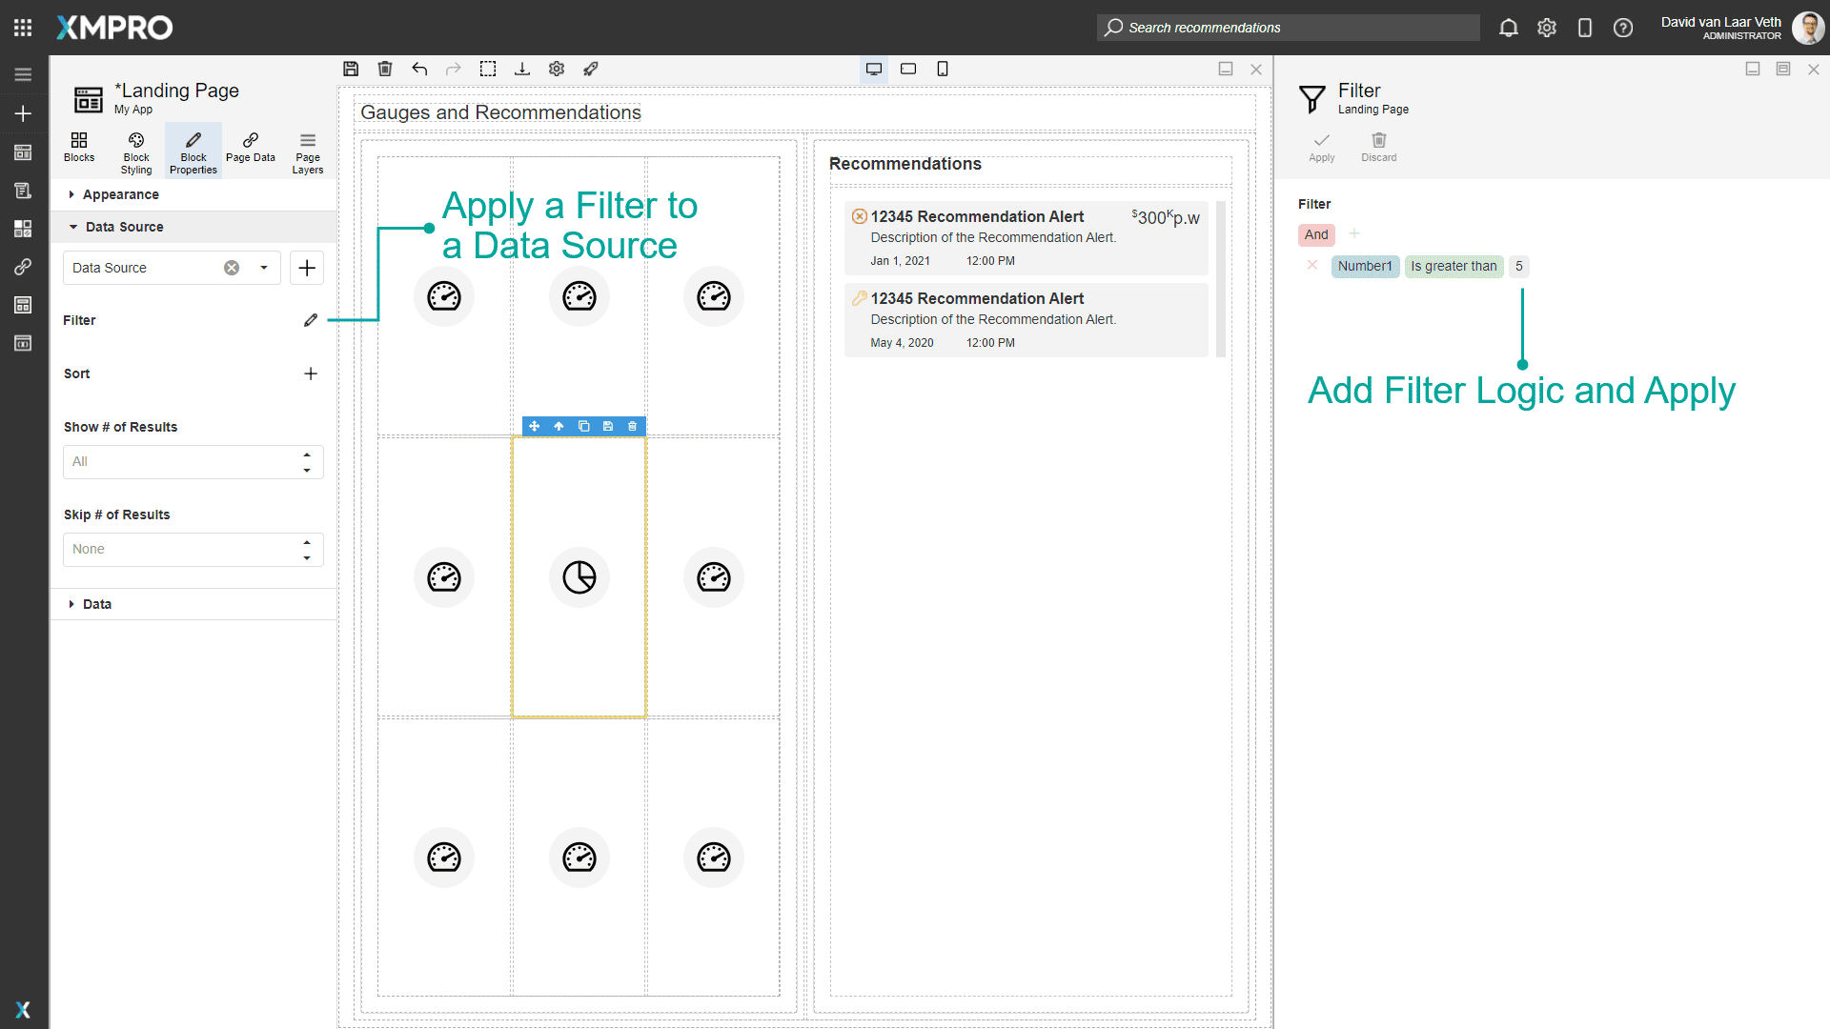Select the Block Styling tab icon

click(136, 151)
